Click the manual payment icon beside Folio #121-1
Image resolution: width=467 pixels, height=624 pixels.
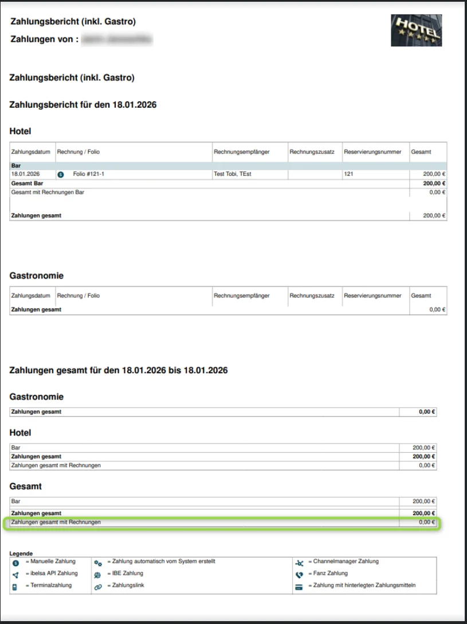pyautogui.click(x=61, y=174)
